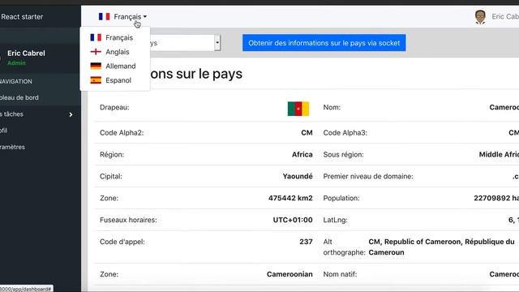Click the calling code value 237
Image resolution: width=519 pixels, height=292 pixels.
[306, 242]
